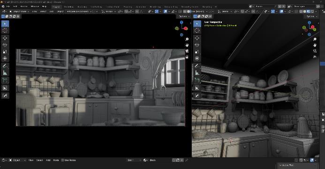
Task: Toggle node editor overlays at bottom right
Action: click(312, 160)
